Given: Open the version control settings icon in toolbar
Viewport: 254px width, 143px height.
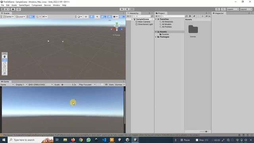Looking at the screenshot, I should pos(19,9).
